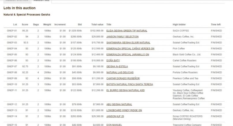Click the $11,200.00 total value

coord(98,78)
